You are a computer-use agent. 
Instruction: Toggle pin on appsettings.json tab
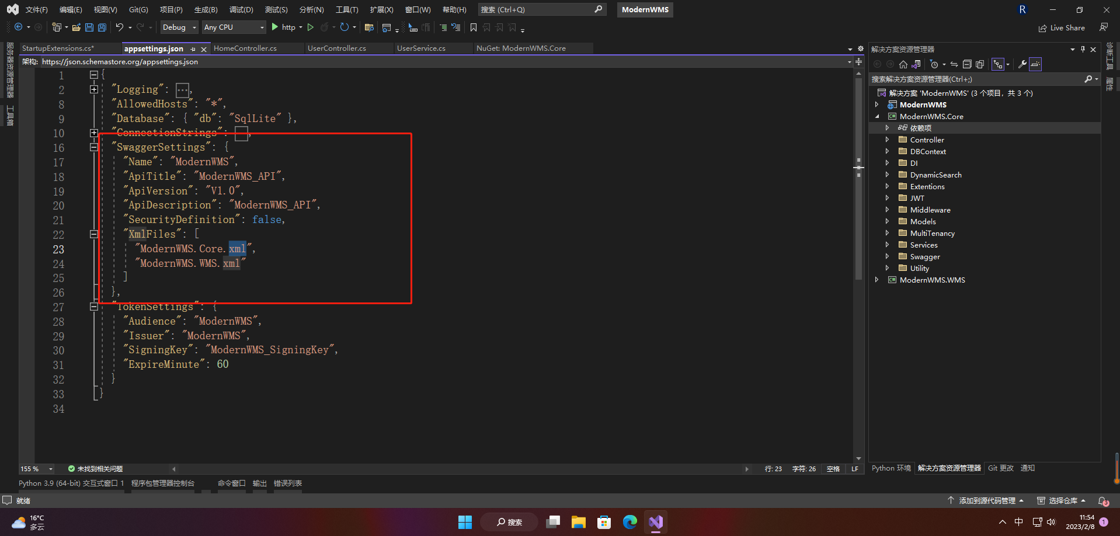tap(193, 49)
